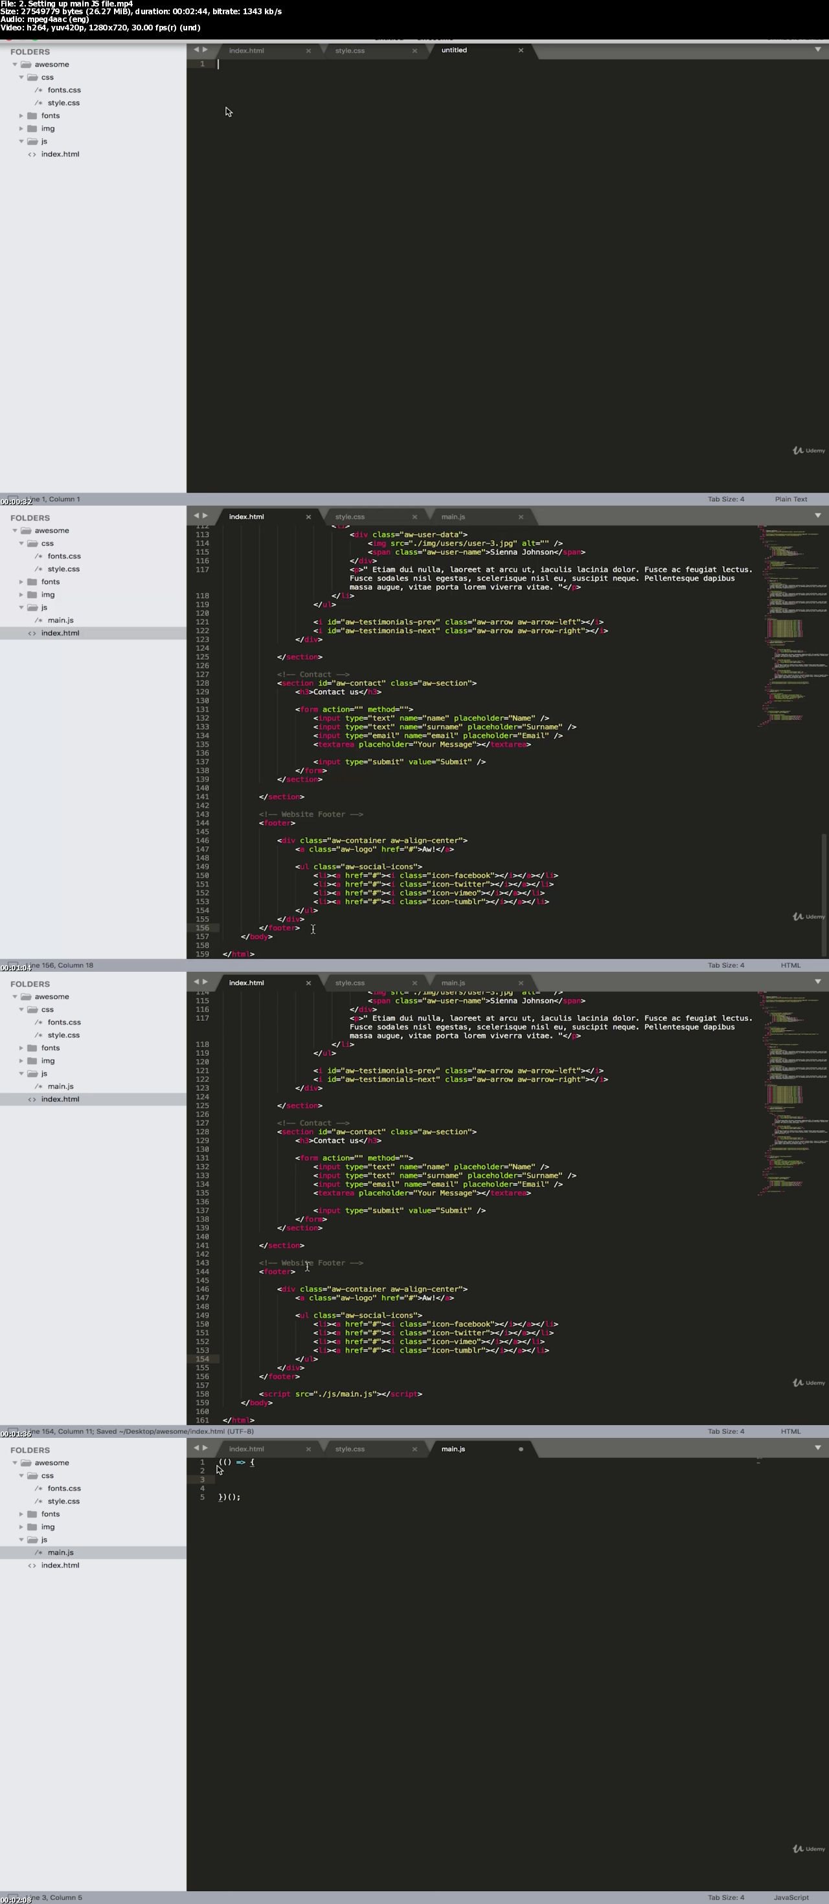829x1904 pixels.
Task: Open index.html from the sidebar in the 00:02:08 frame
Action: tap(60, 1565)
